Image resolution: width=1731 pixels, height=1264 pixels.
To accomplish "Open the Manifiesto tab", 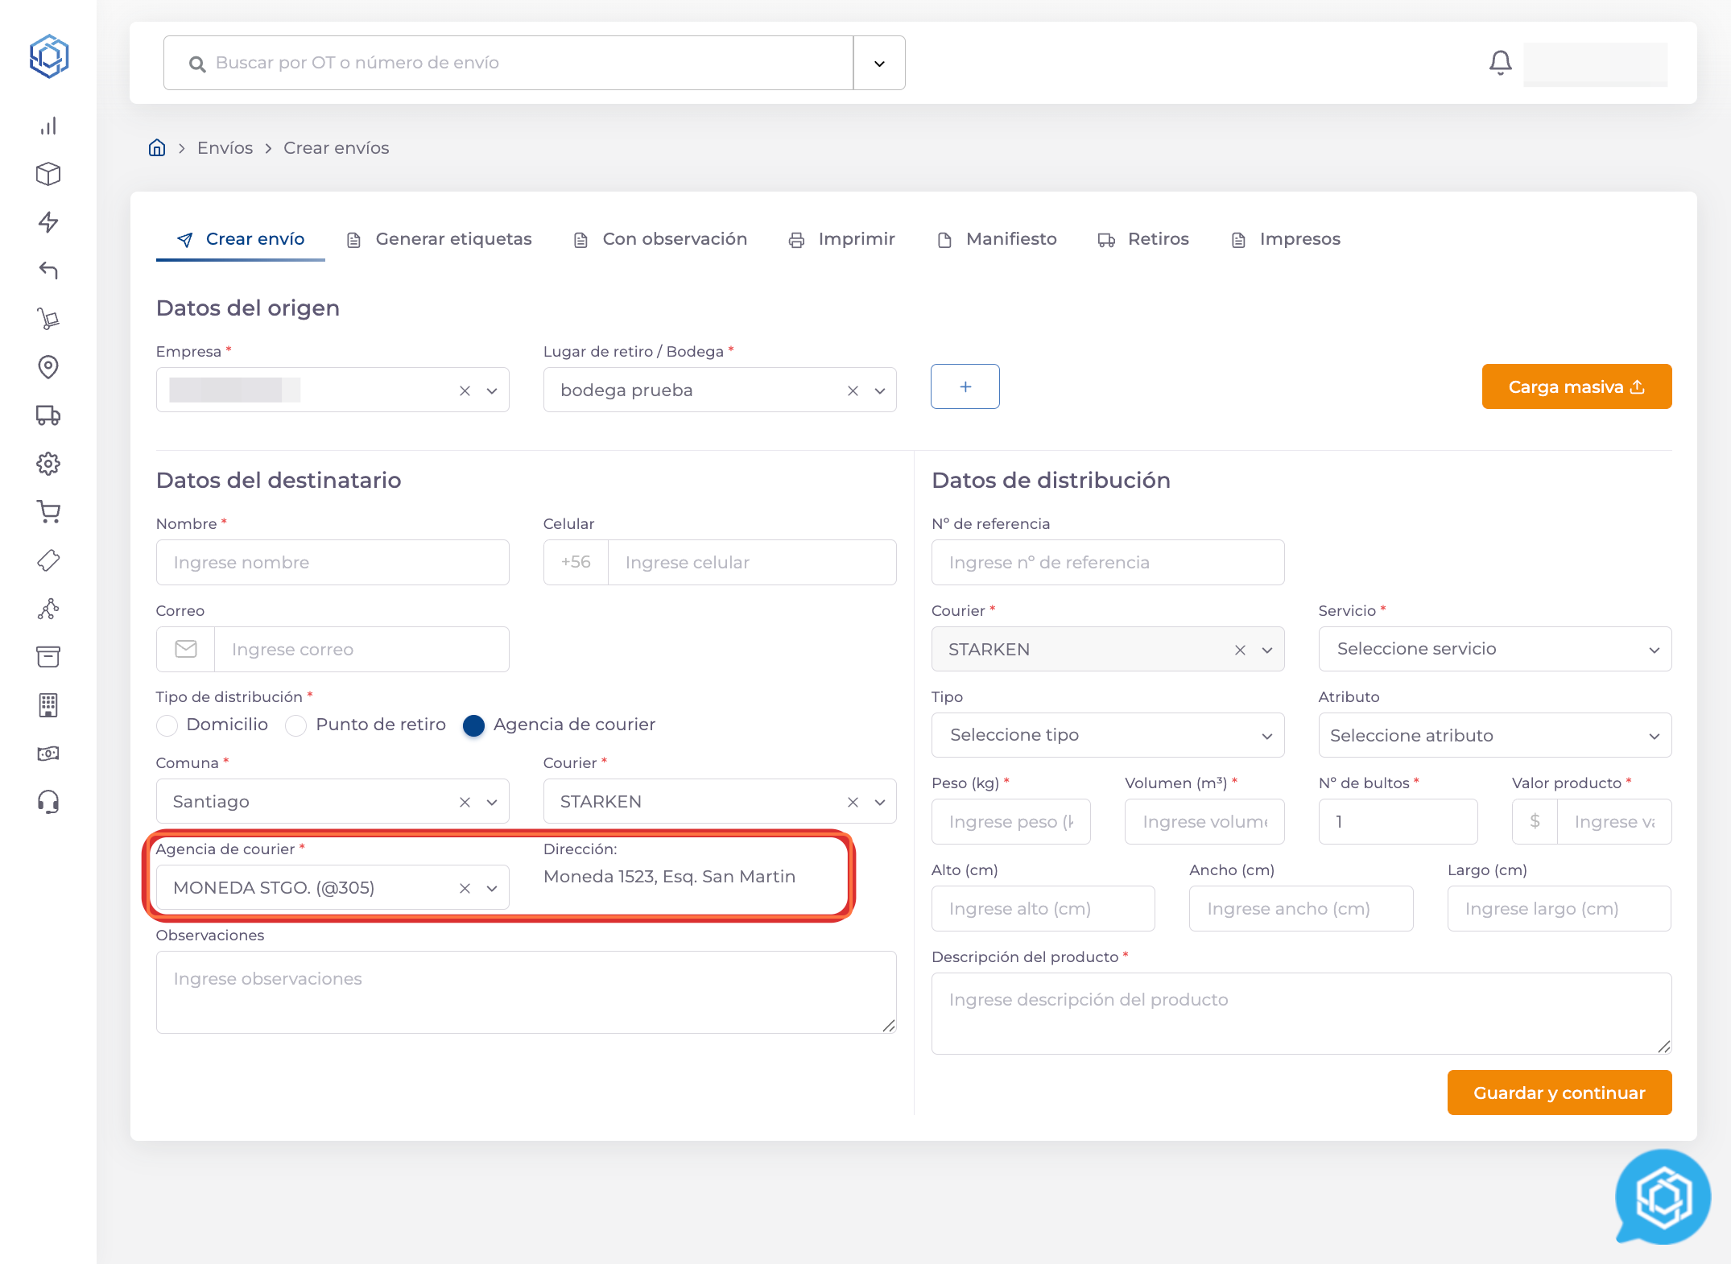I will (997, 239).
